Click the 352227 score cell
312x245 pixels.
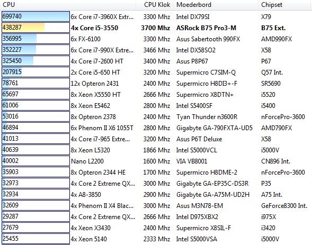pyautogui.click(x=36, y=50)
